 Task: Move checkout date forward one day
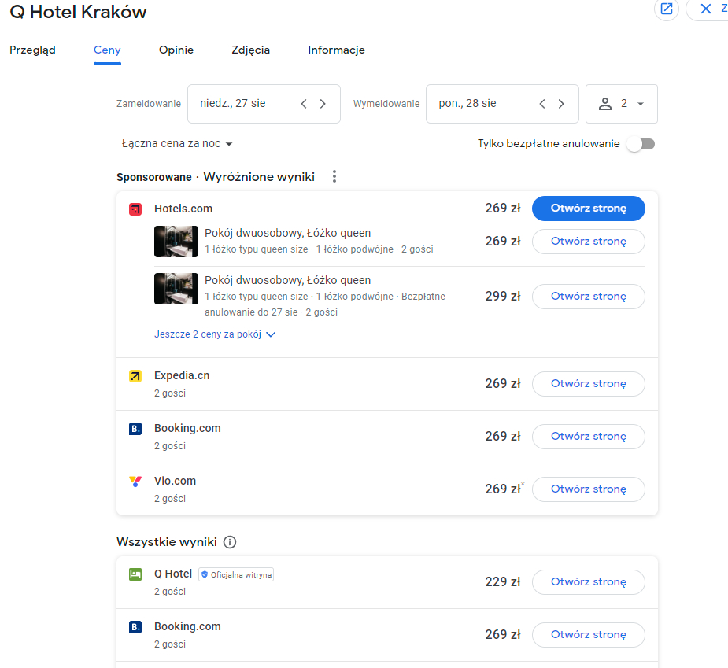coord(561,104)
